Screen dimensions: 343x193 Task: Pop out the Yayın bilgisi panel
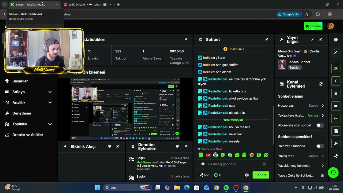pyautogui.click(x=320, y=39)
